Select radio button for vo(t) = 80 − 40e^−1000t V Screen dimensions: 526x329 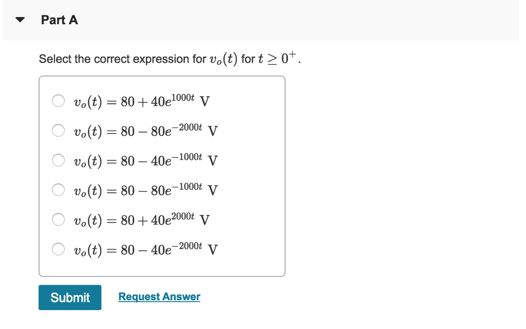58,160
